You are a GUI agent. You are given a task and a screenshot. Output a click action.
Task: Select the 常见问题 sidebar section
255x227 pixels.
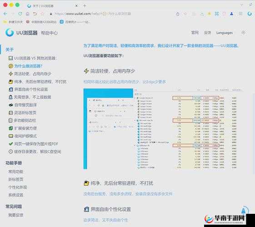14,207
